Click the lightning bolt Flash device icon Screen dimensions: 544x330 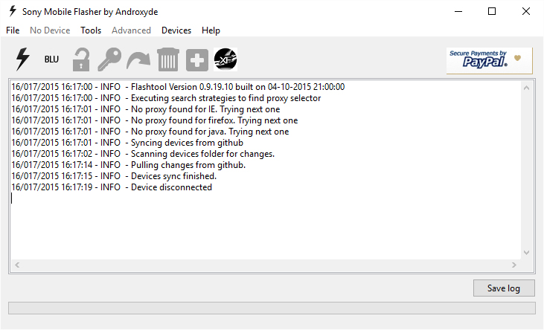pos(23,59)
